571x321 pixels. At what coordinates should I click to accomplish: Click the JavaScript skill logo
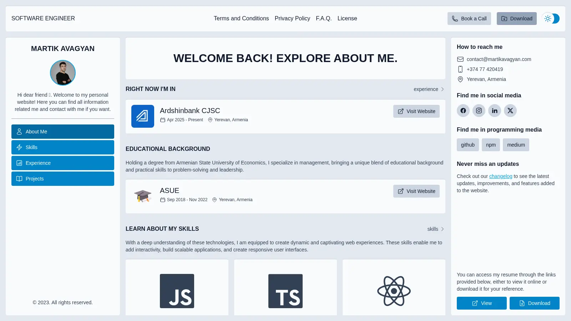(177, 291)
